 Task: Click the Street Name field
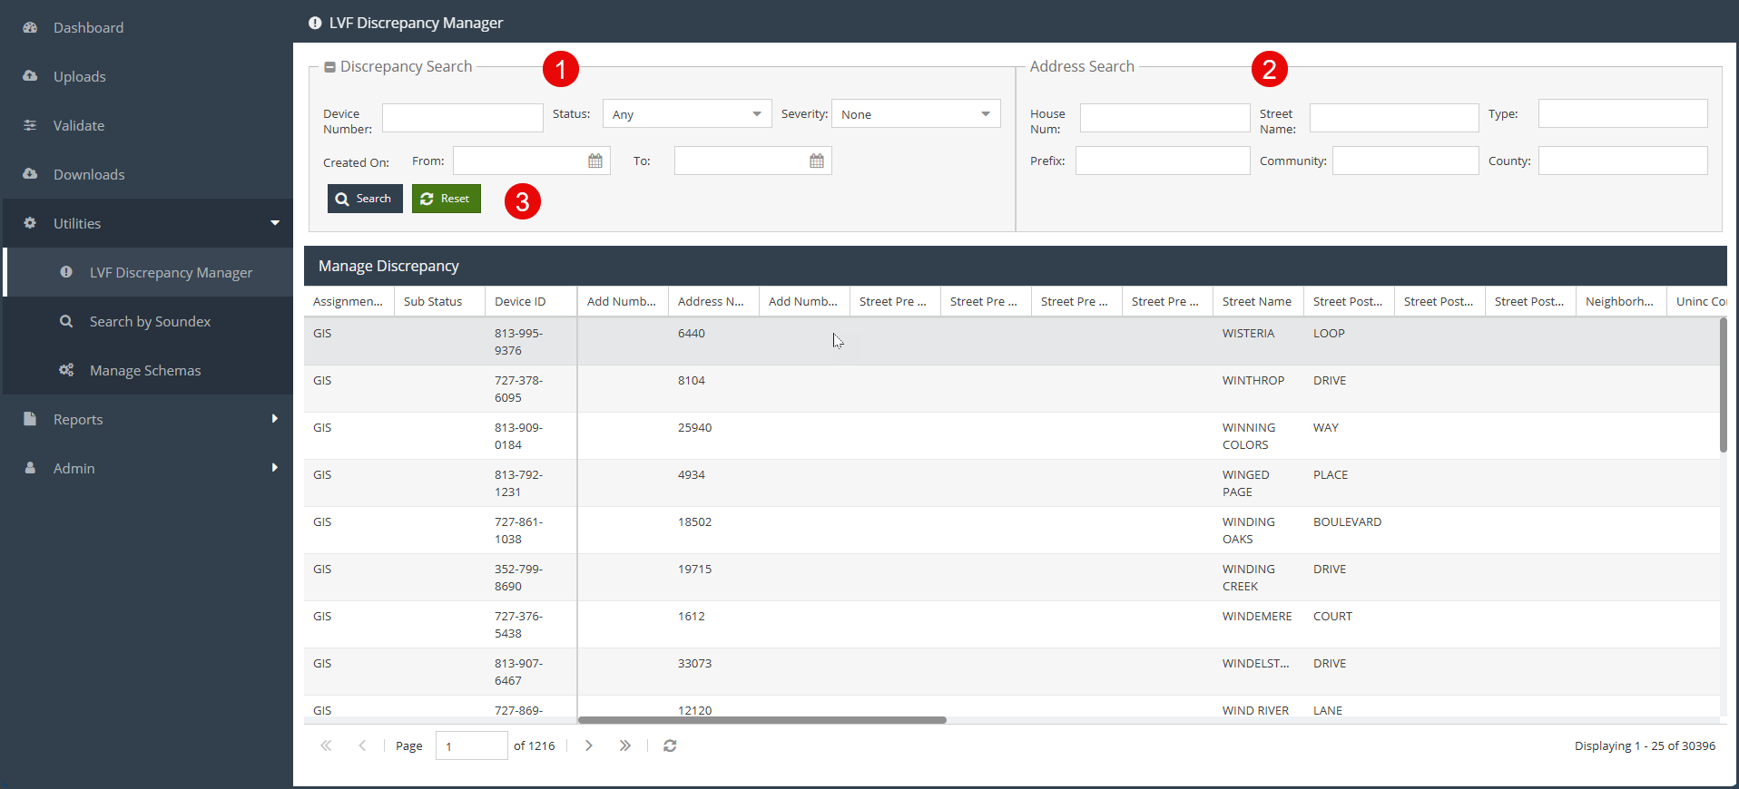1394,118
